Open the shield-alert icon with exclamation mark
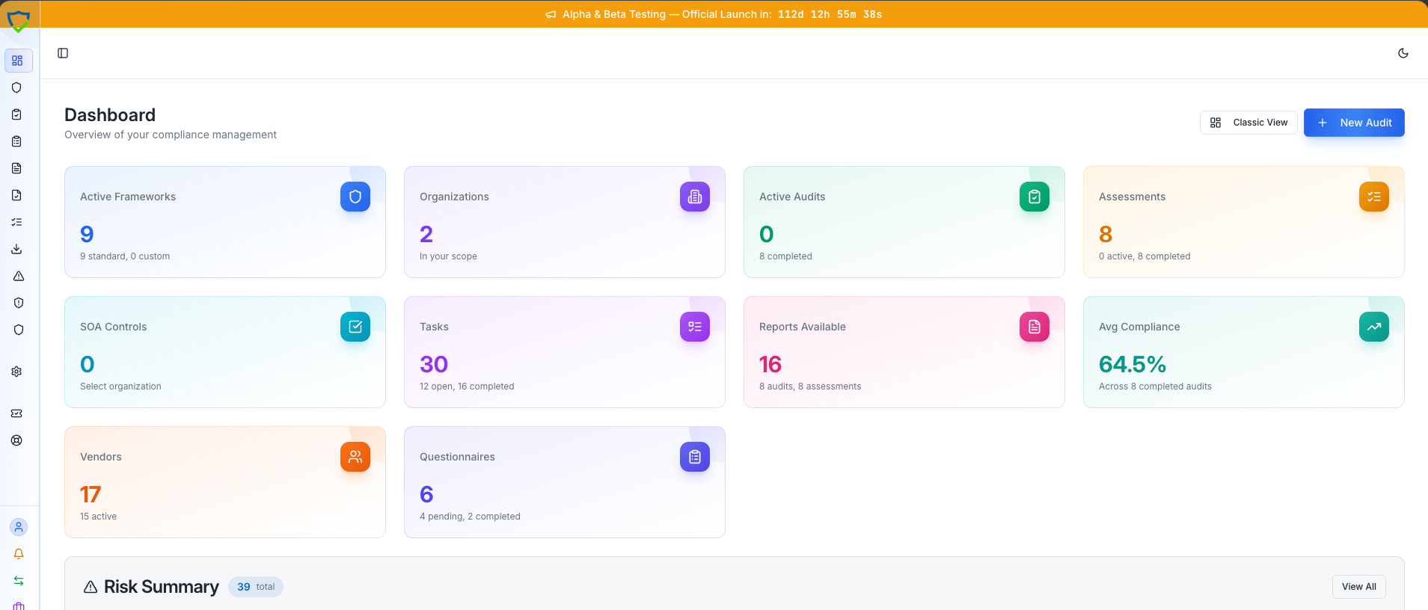 pyautogui.click(x=19, y=303)
